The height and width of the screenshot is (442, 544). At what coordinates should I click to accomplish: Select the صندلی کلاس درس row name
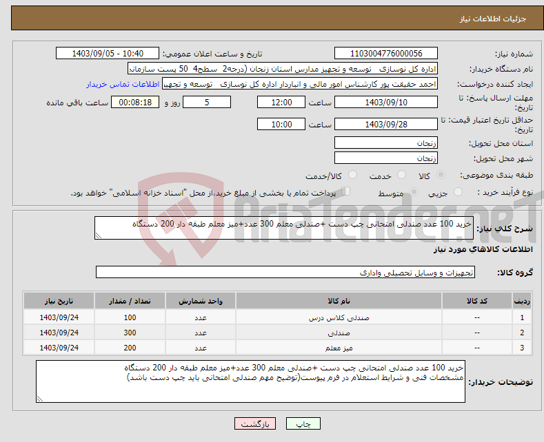coord(339,317)
